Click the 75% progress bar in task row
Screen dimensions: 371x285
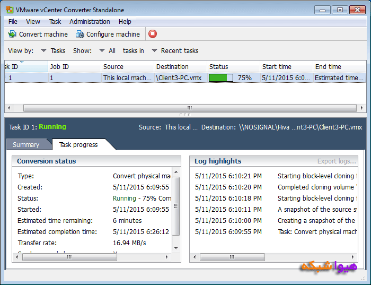click(221, 77)
